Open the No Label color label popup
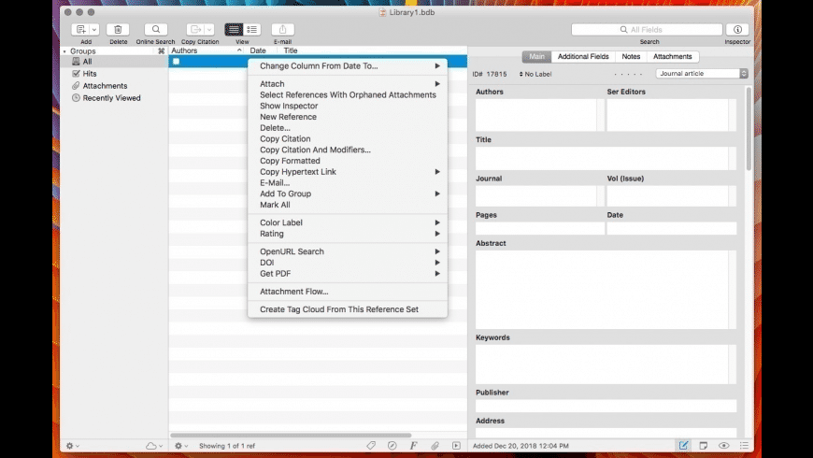 537,74
